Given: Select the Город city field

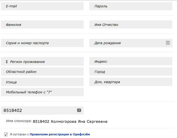Looking at the screenshot, I should click(131, 71).
